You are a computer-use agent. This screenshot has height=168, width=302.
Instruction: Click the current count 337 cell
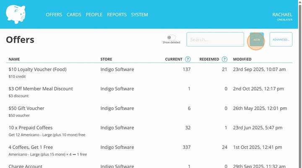[186, 147]
